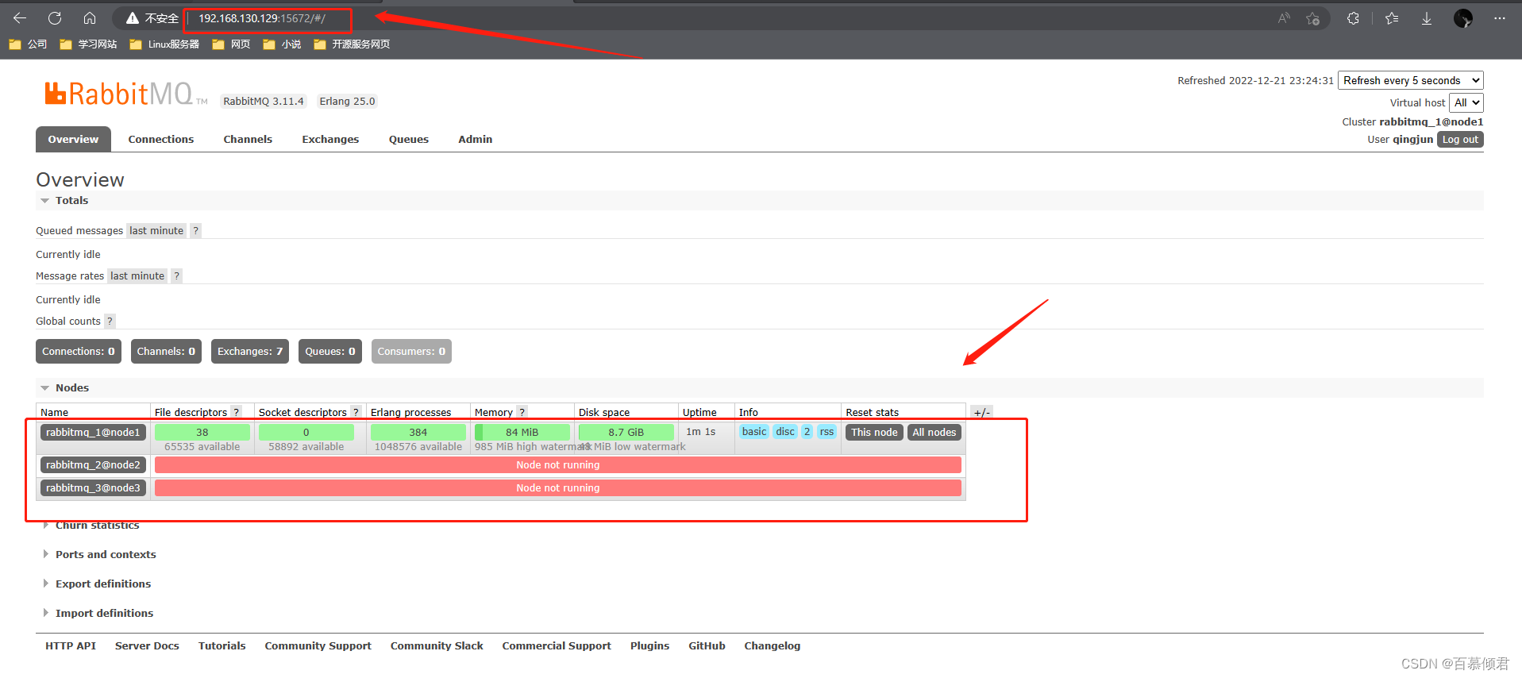The height and width of the screenshot is (678, 1522).
Task: Show help for Socket descriptors column
Action: point(356,412)
